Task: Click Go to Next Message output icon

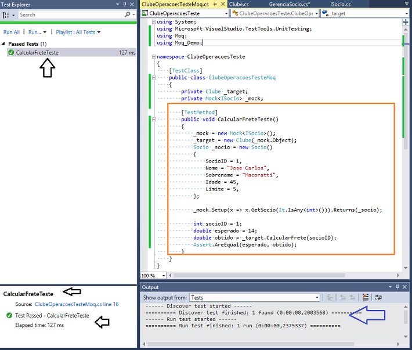Action: point(352,297)
